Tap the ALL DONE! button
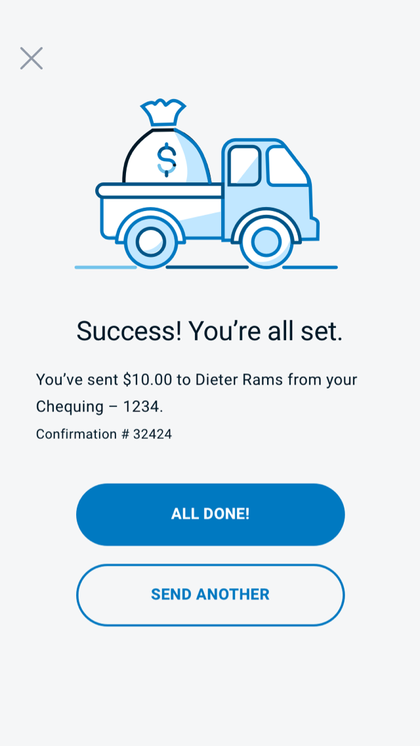The height and width of the screenshot is (746, 420). (210, 514)
